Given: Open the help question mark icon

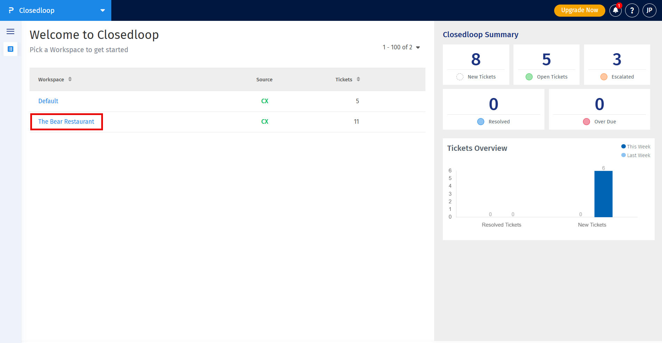Looking at the screenshot, I should pyautogui.click(x=632, y=10).
